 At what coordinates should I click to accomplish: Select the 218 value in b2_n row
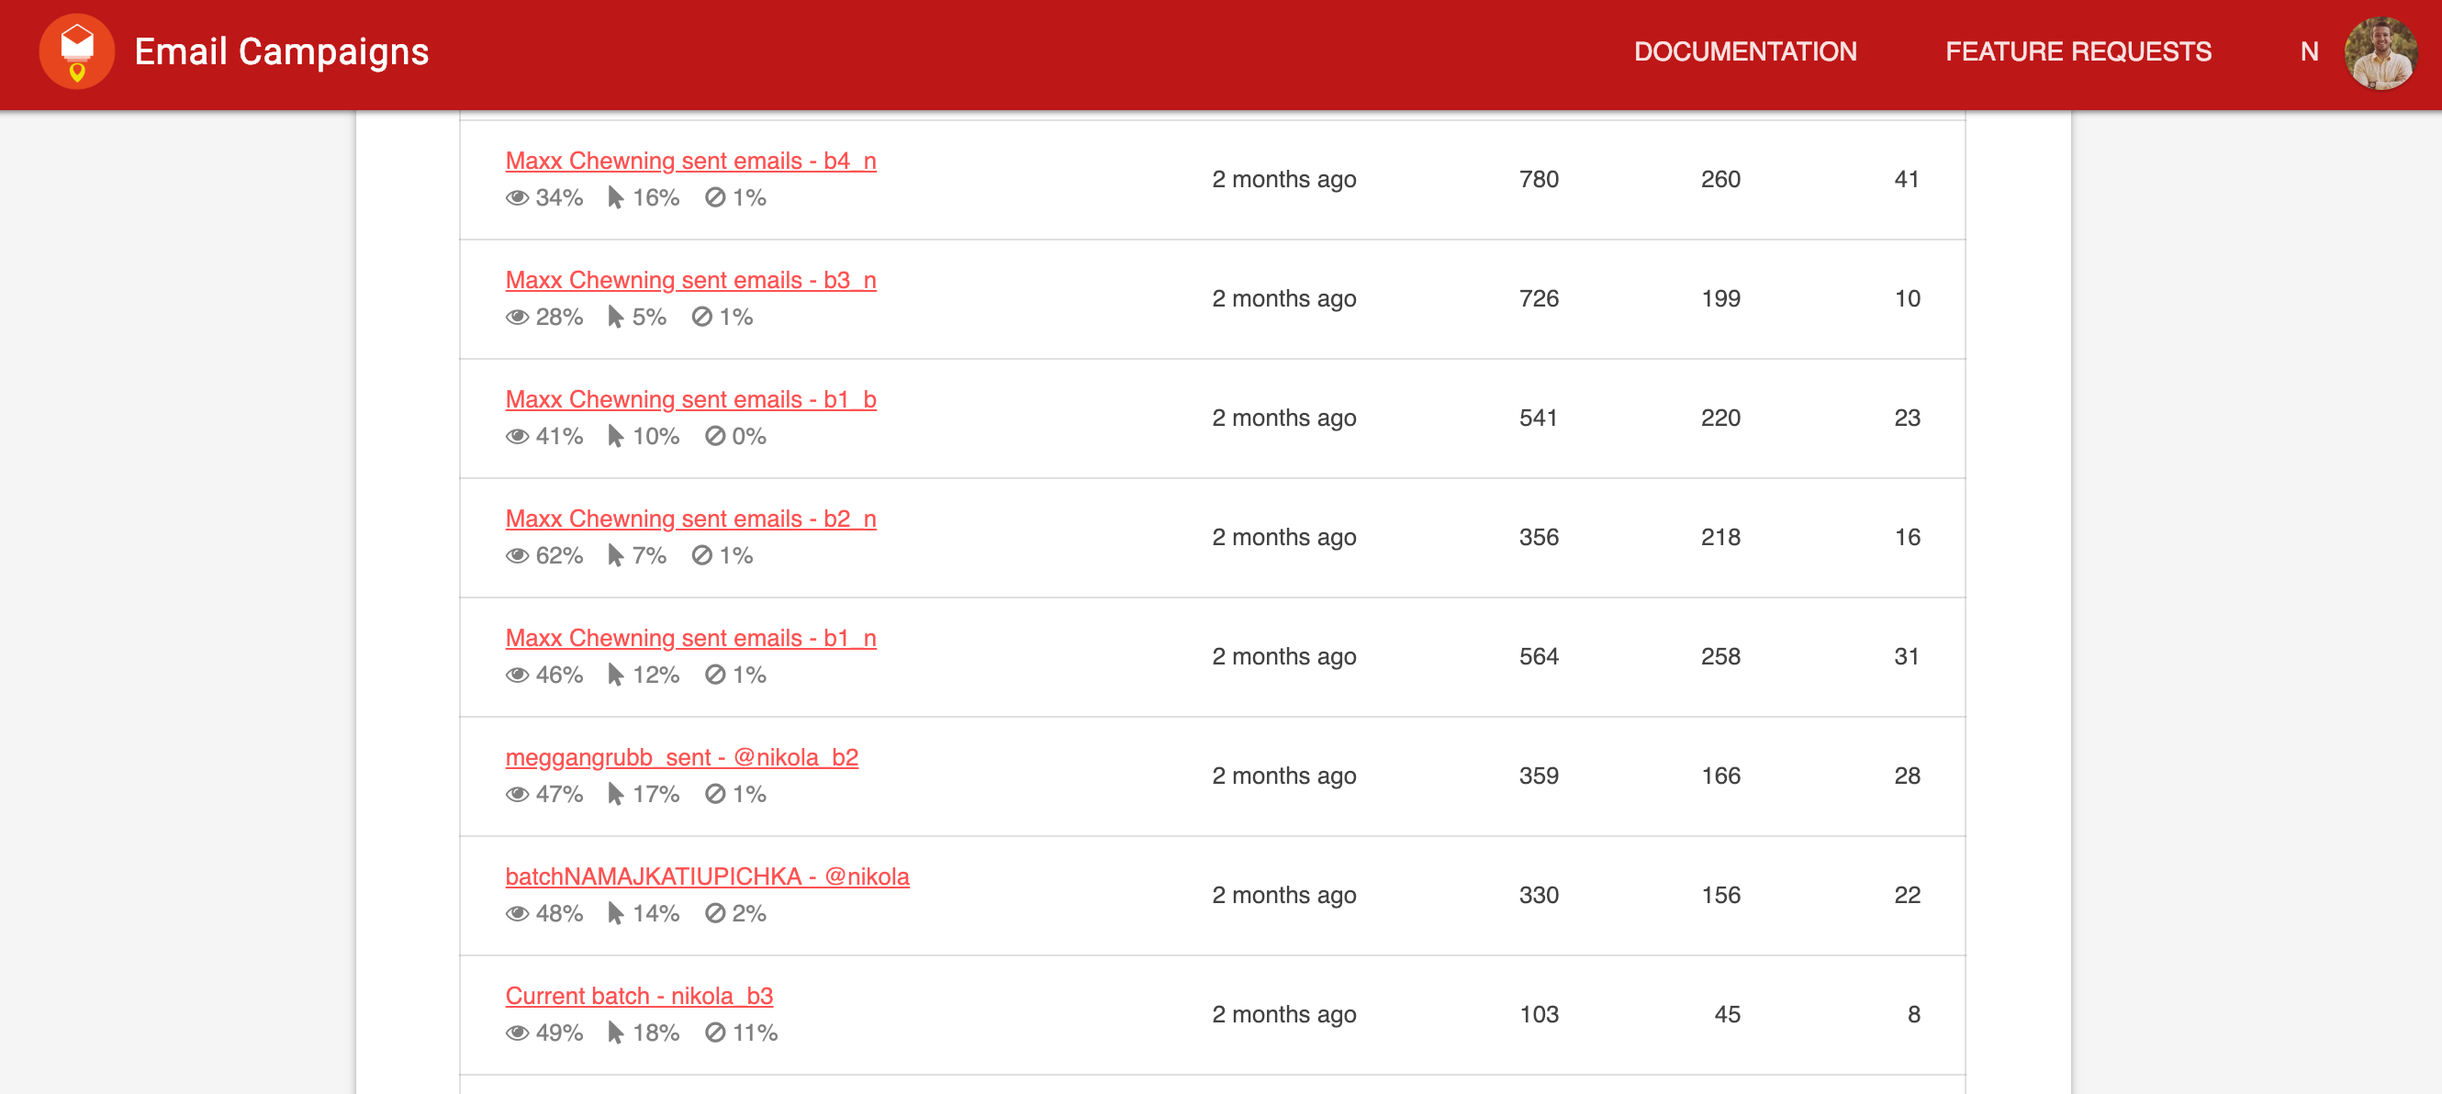(1720, 539)
